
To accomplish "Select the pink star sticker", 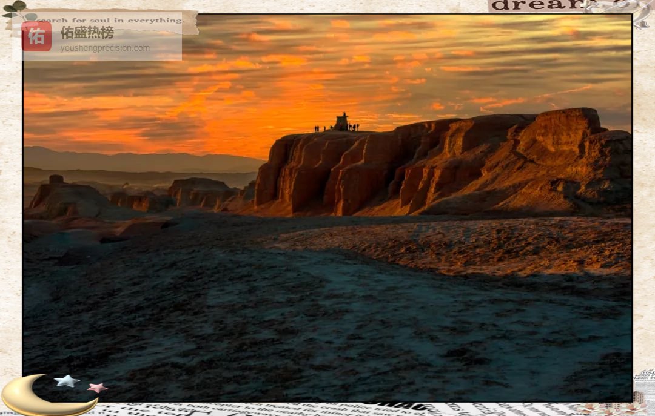I will pyautogui.click(x=96, y=388).
